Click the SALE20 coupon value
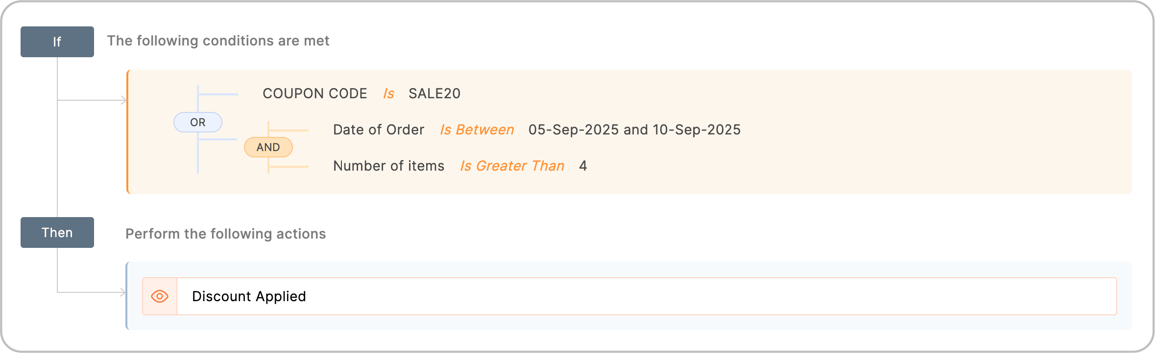This screenshot has width=1155, height=353. click(435, 93)
